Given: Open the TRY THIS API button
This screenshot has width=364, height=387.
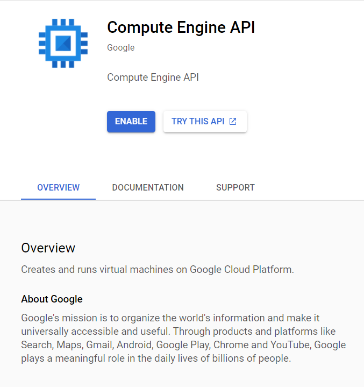Looking at the screenshot, I should 205,122.
